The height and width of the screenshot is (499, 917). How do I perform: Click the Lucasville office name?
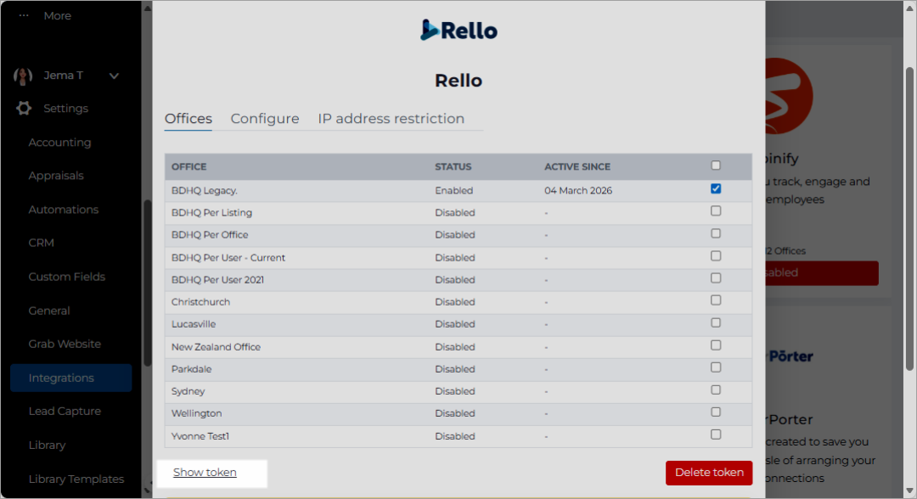pyautogui.click(x=194, y=324)
